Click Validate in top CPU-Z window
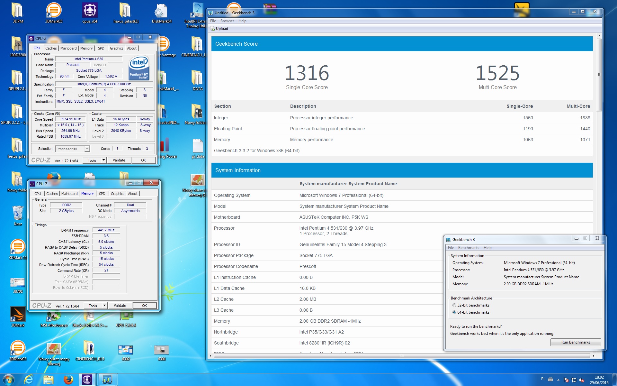Image resolution: width=617 pixels, height=386 pixels. (119, 160)
